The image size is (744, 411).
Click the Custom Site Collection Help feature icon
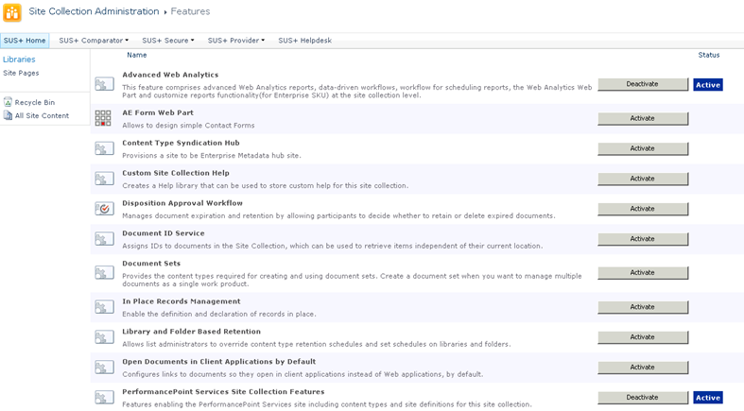tap(104, 179)
